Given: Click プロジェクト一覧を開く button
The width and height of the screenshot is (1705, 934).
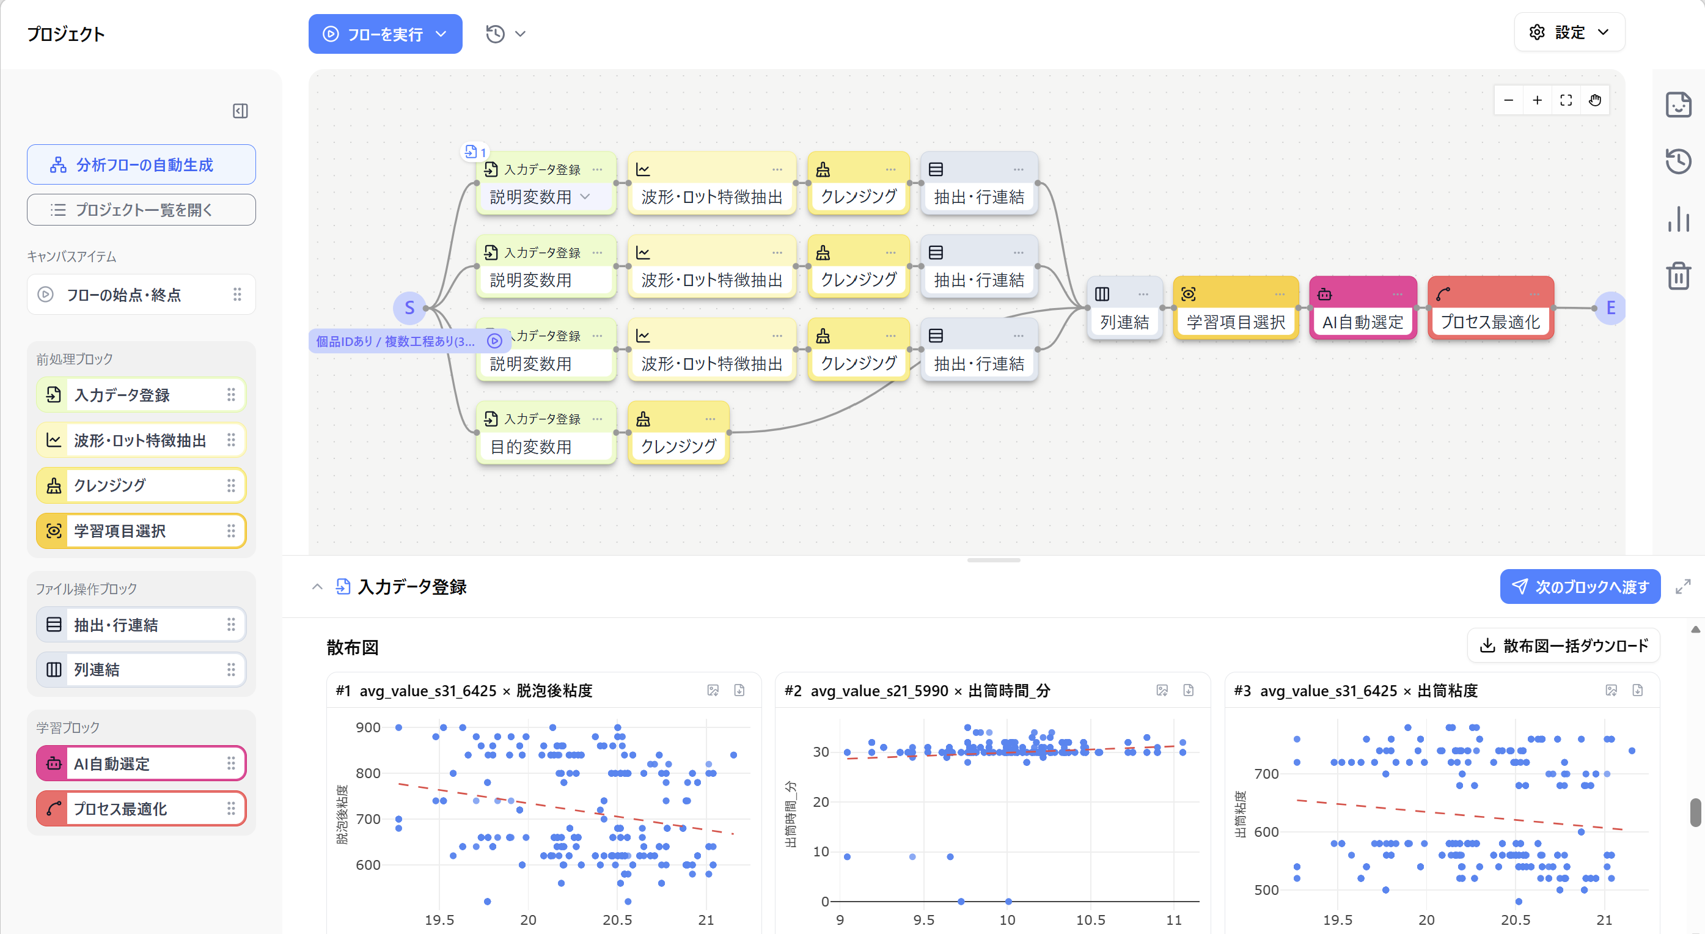Looking at the screenshot, I should tap(141, 210).
